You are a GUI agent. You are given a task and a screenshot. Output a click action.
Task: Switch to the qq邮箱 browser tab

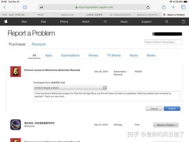tap(94, 15)
